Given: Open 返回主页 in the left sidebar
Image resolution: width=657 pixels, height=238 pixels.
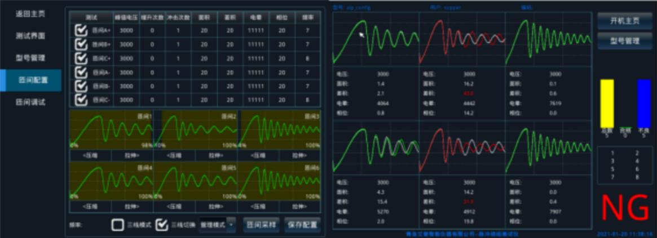Looking at the screenshot, I should (x=30, y=14).
